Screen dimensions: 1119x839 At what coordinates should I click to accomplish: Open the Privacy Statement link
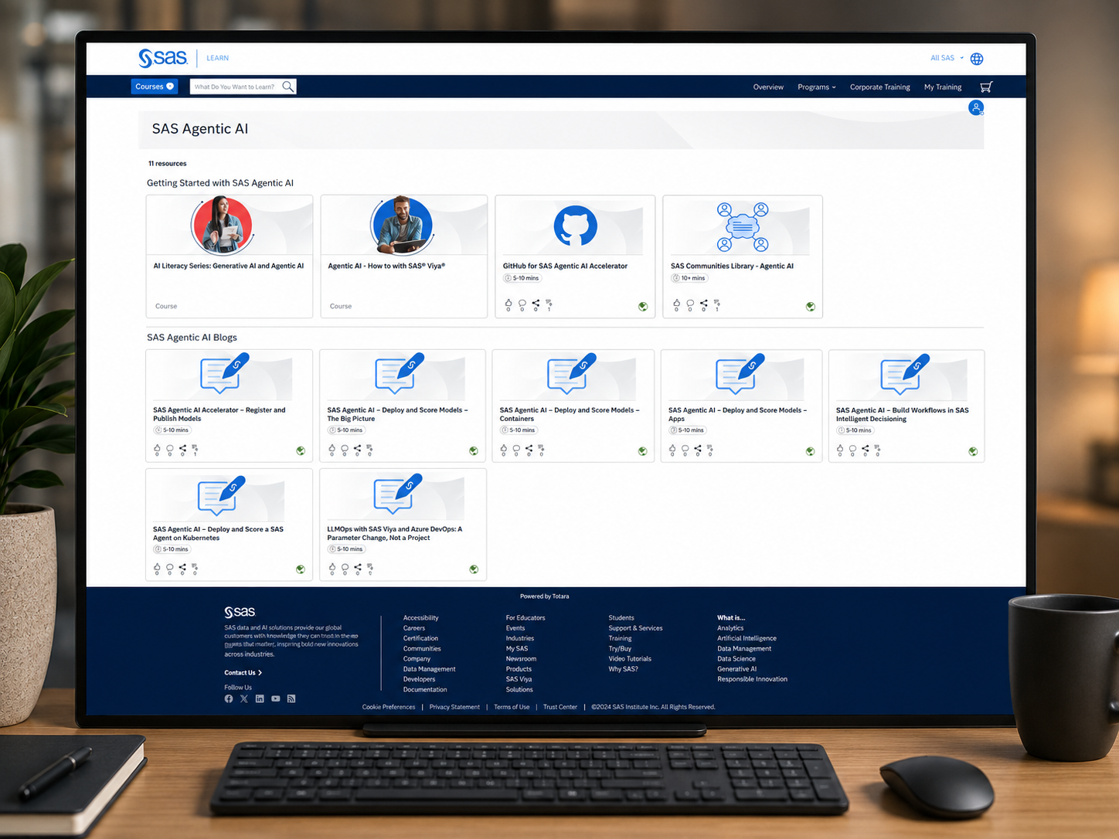pos(454,707)
